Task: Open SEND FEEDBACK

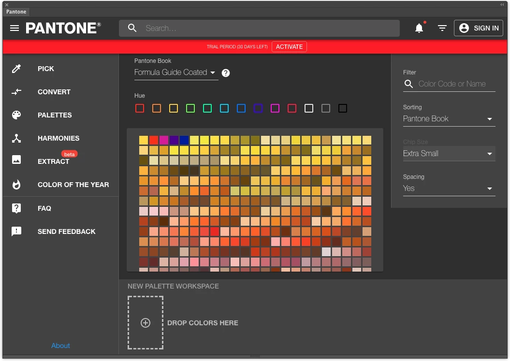Action: pos(67,232)
